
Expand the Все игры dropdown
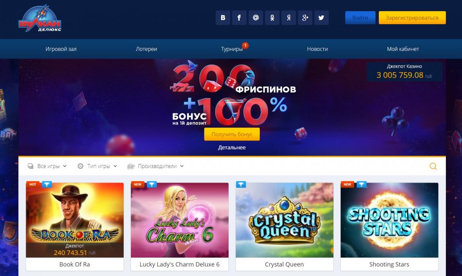pyautogui.click(x=47, y=166)
